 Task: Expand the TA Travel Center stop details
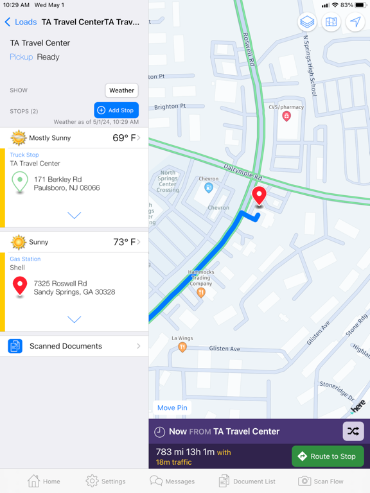coord(75,215)
